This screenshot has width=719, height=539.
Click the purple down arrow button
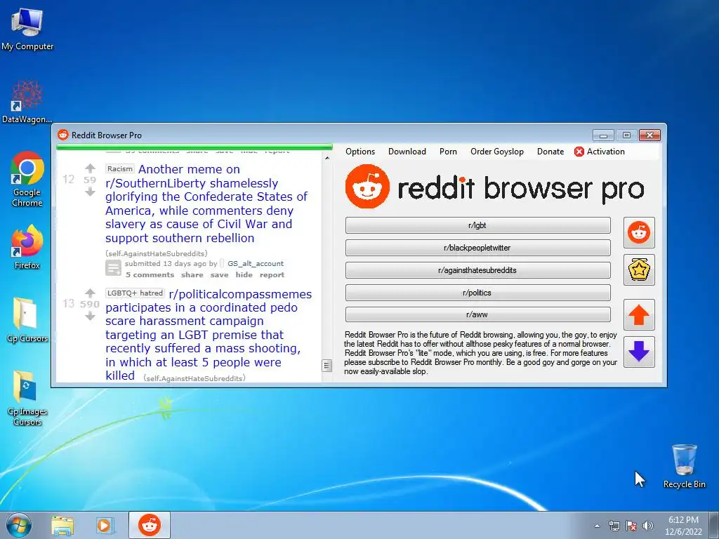click(639, 352)
